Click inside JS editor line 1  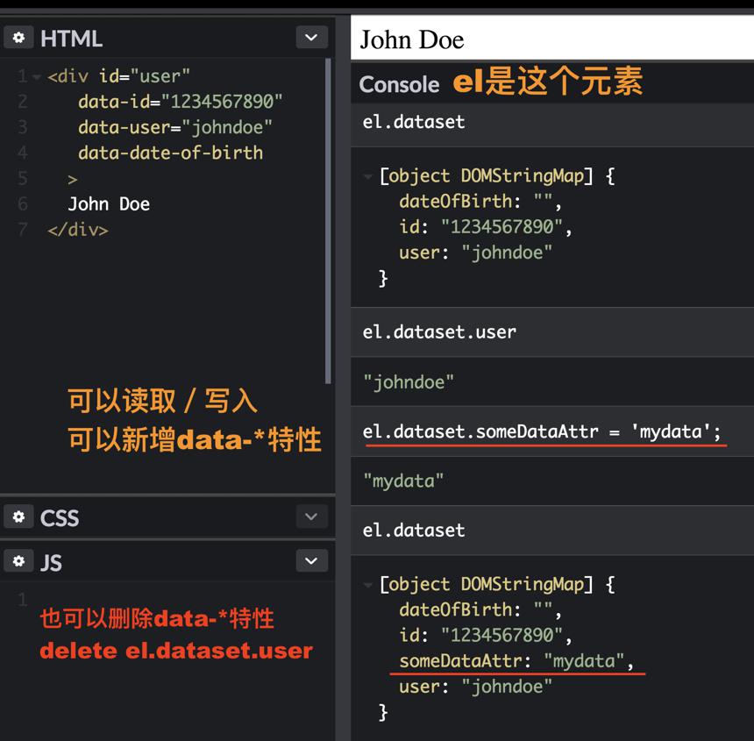pos(178,600)
